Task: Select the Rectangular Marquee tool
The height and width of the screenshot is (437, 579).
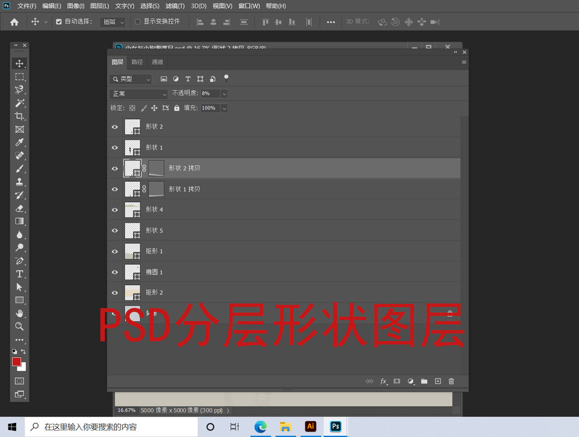Action: coord(19,77)
